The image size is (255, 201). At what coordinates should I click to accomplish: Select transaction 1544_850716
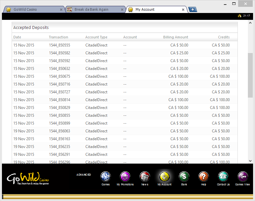point(59,84)
